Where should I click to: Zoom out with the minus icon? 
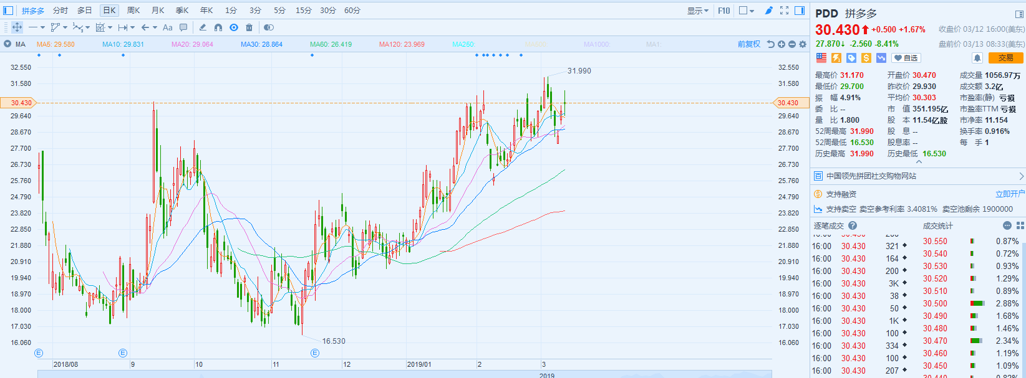tap(792, 44)
